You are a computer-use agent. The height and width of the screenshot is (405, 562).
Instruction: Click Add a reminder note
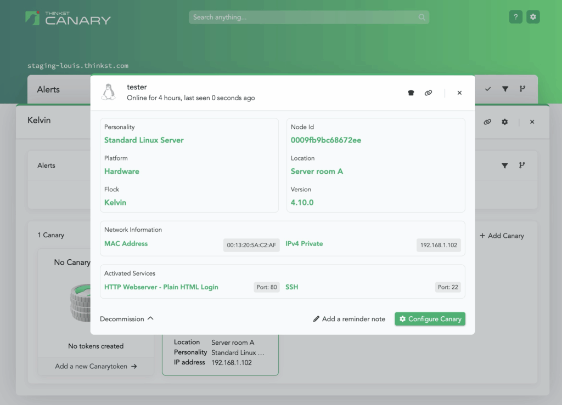(x=349, y=319)
